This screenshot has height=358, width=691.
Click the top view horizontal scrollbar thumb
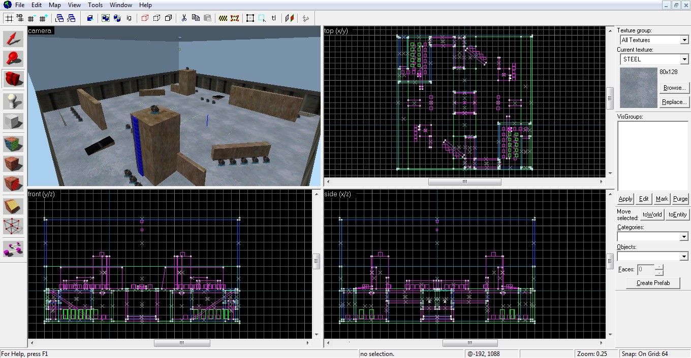[464, 182]
